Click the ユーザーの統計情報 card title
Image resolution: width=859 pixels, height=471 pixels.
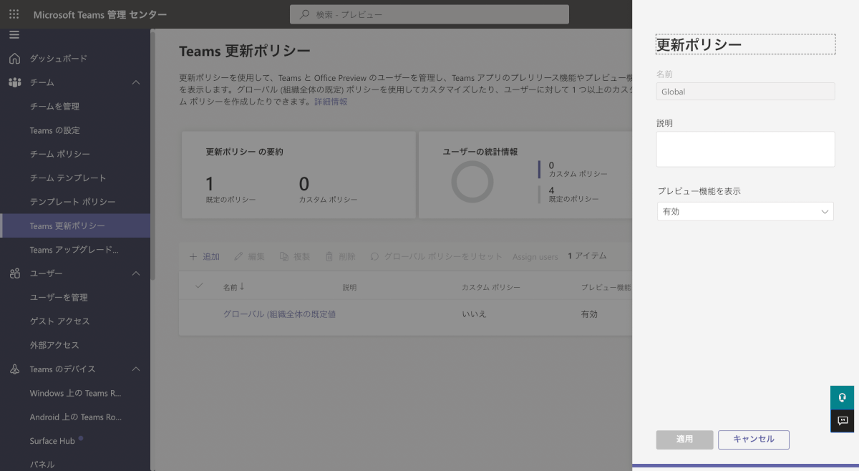(480, 152)
